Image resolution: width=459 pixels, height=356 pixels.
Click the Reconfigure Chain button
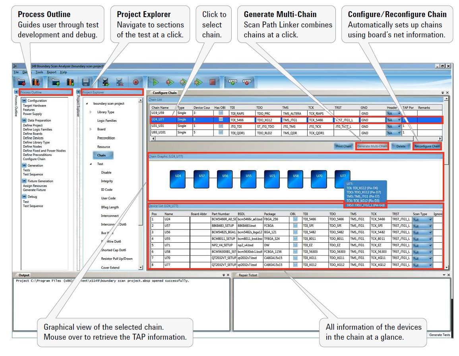[427, 146]
